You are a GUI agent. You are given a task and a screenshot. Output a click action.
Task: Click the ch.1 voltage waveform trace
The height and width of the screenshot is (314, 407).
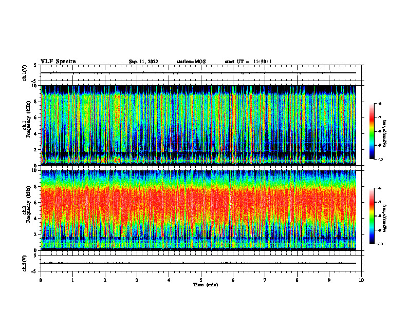click(198, 73)
